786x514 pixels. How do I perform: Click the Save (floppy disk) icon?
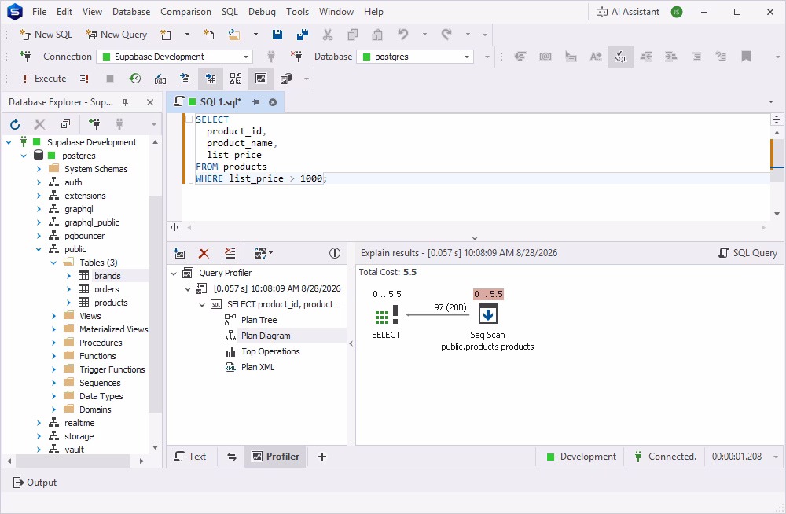(277, 35)
